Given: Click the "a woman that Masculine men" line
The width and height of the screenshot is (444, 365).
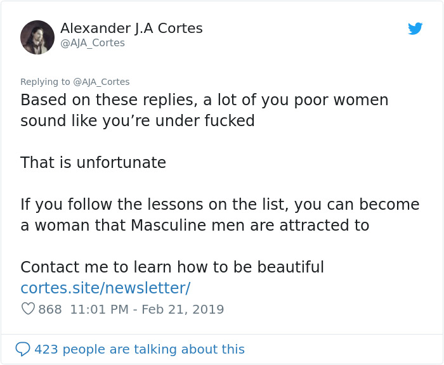Looking at the screenshot, I should (195, 226).
